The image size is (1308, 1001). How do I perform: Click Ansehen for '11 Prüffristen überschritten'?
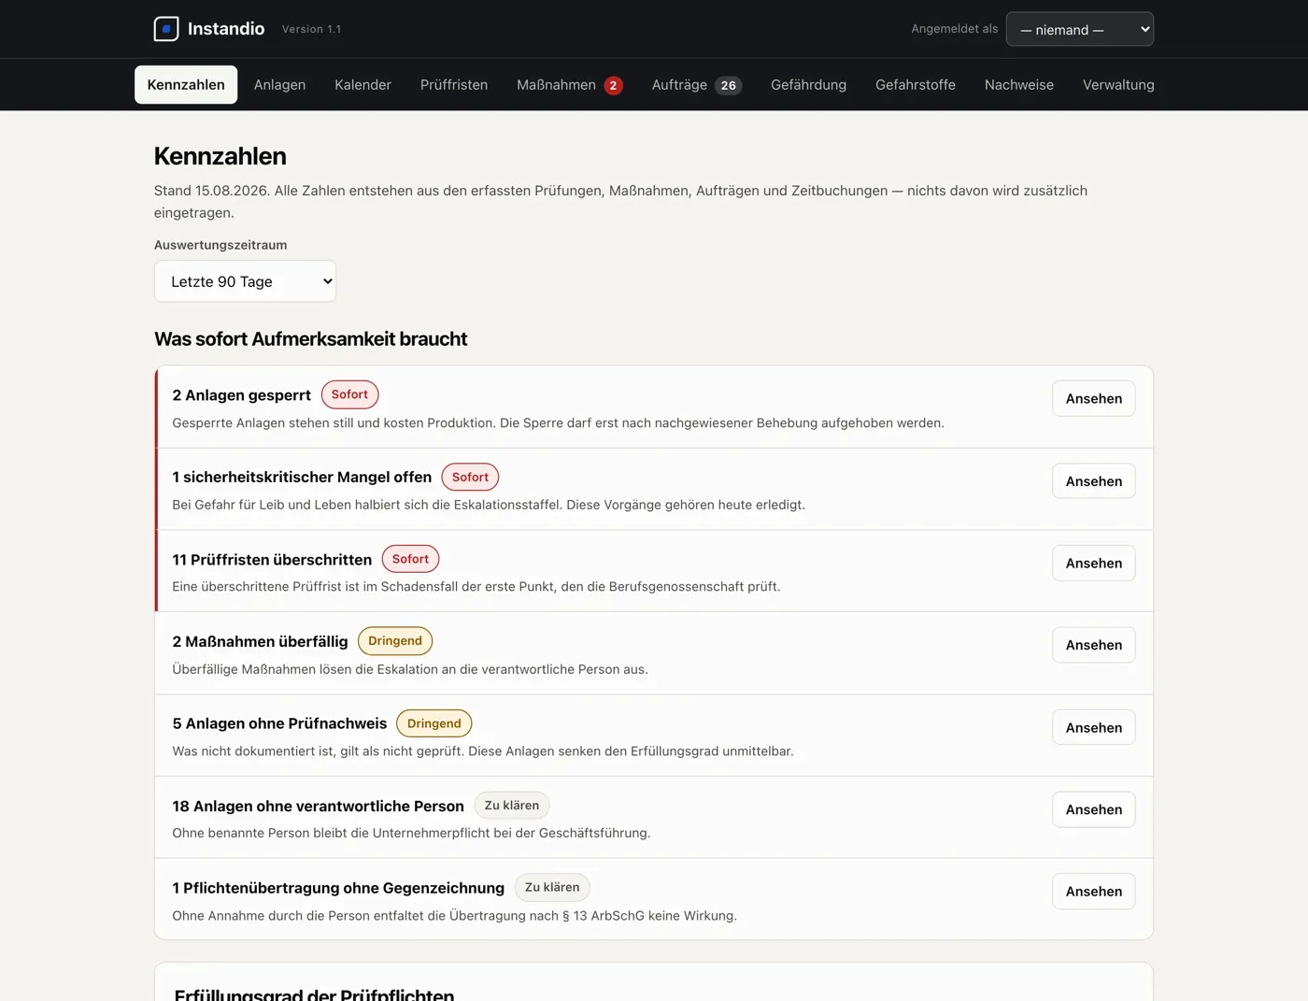(1093, 563)
